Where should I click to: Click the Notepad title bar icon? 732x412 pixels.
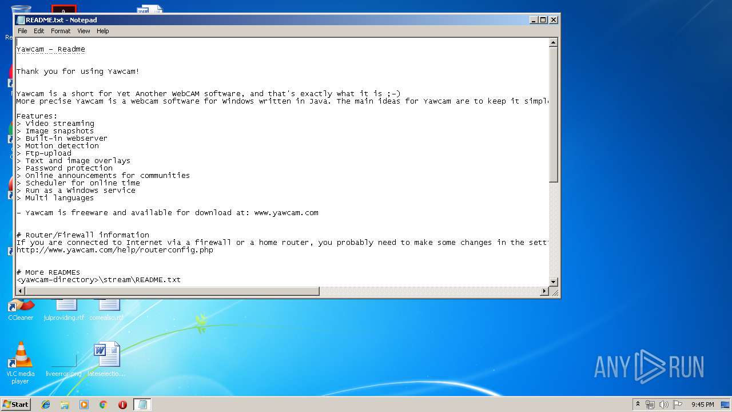21,20
